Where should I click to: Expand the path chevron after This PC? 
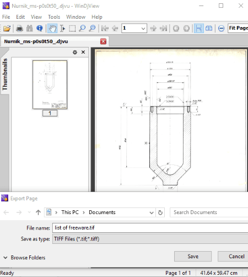click(x=84, y=212)
